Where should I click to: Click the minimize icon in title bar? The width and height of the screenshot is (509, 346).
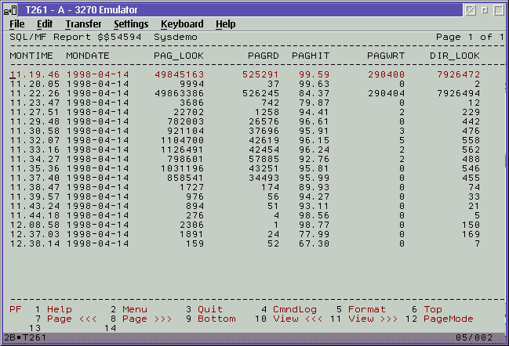point(471,10)
